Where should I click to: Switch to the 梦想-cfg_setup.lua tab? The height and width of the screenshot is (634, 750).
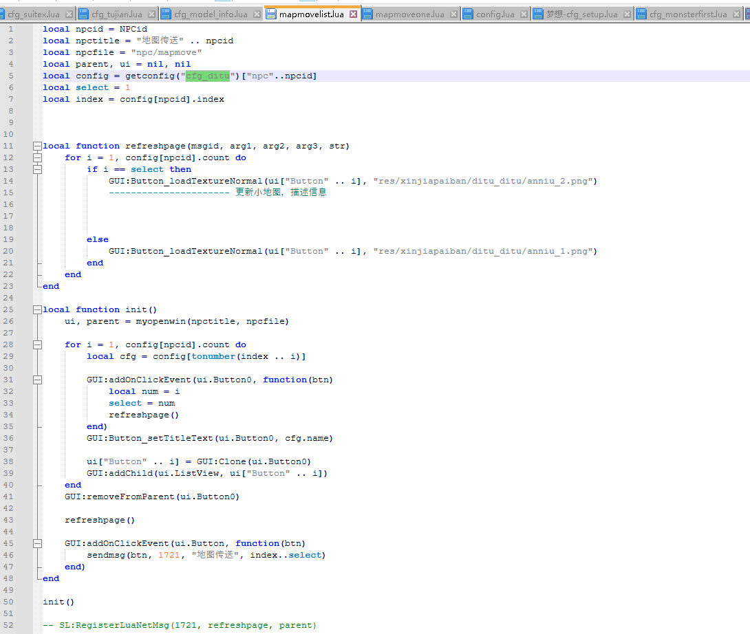pos(581,14)
